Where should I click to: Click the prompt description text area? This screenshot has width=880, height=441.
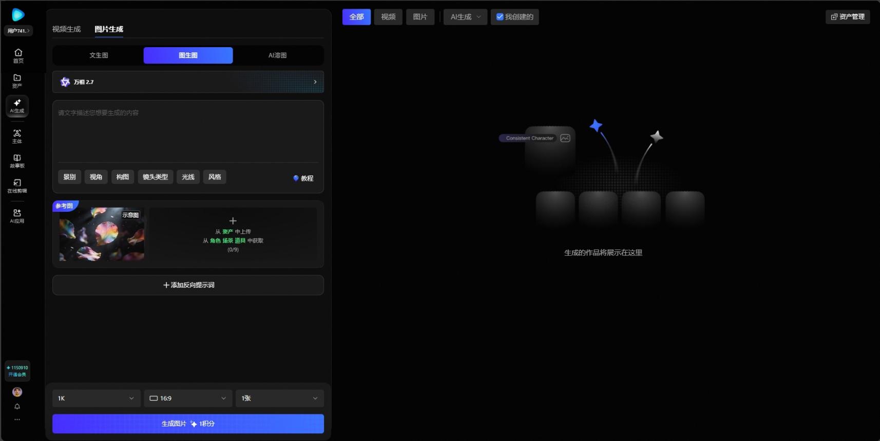(x=188, y=132)
